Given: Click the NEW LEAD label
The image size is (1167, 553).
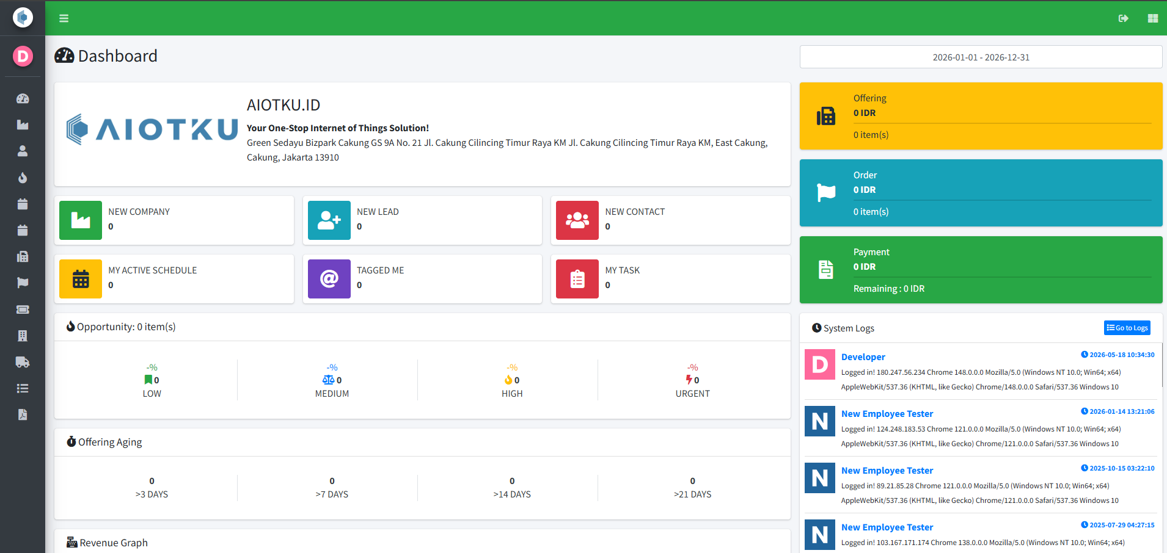Looking at the screenshot, I should (x=378, y=212).
